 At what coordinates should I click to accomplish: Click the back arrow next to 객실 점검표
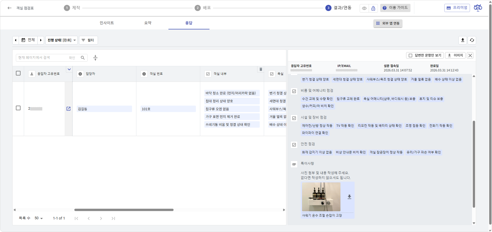click(x=9, y=8)
